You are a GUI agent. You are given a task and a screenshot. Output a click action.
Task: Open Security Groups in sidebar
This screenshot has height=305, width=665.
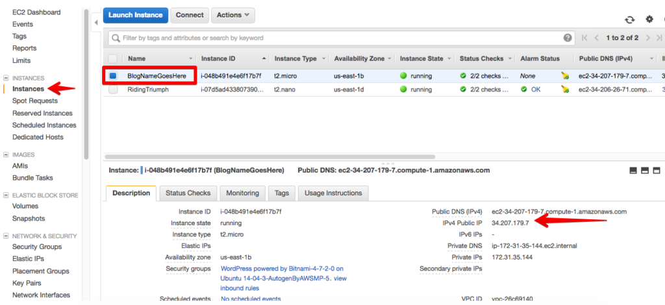click(37, 247)
